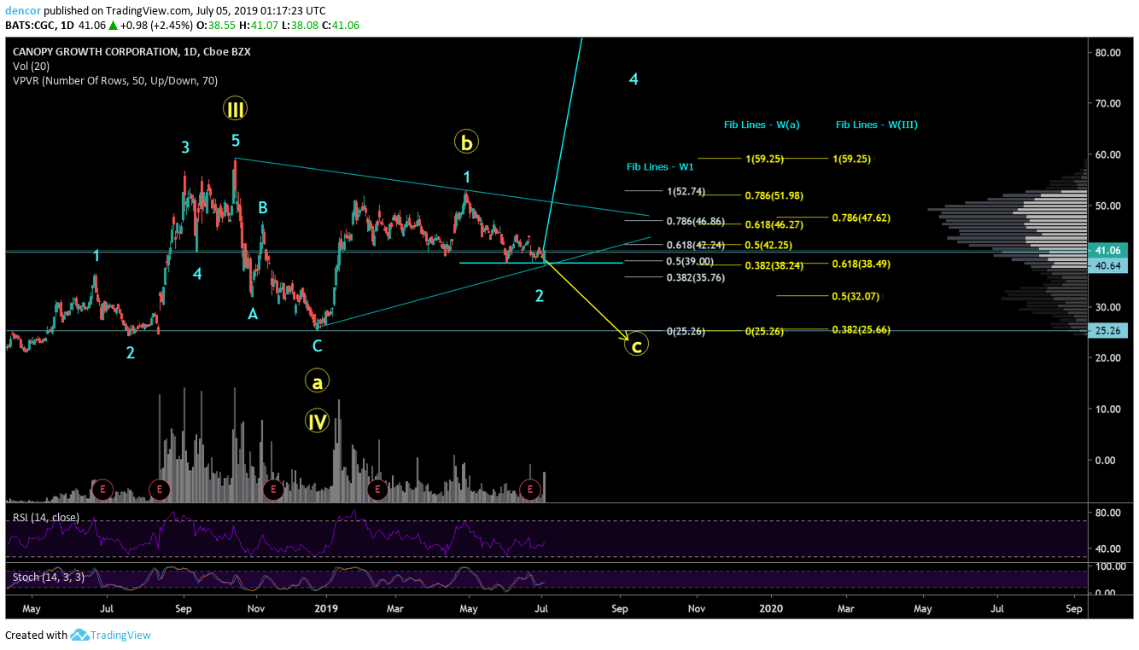Click the "0.382(38.24)" Fib level label

[774, 265]
